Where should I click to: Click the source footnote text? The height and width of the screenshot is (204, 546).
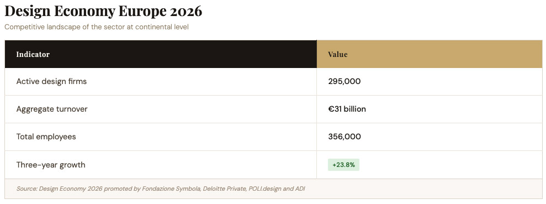coord(161,189)
